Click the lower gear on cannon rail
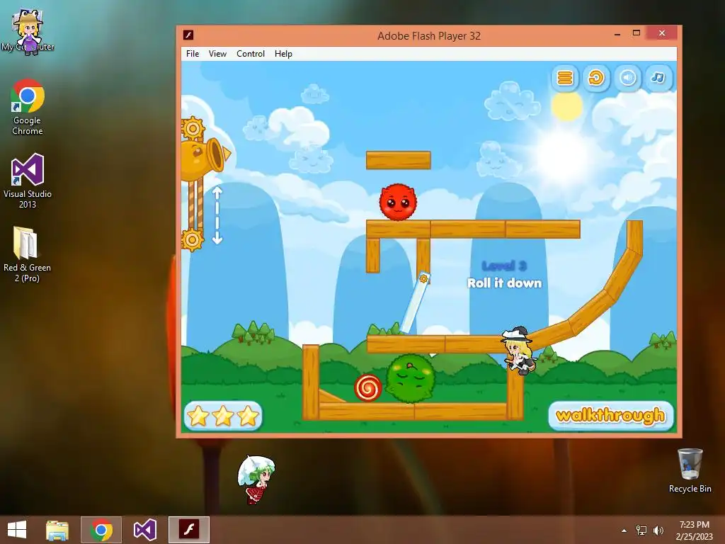The image size is (725, 544). [x=193, y=239]
